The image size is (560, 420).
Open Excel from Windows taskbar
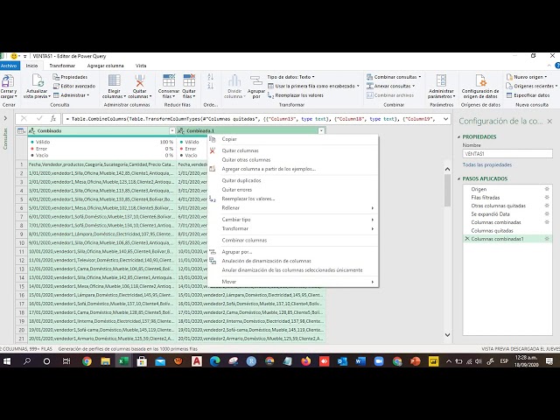pyautogui.click(x=123, y=361)
